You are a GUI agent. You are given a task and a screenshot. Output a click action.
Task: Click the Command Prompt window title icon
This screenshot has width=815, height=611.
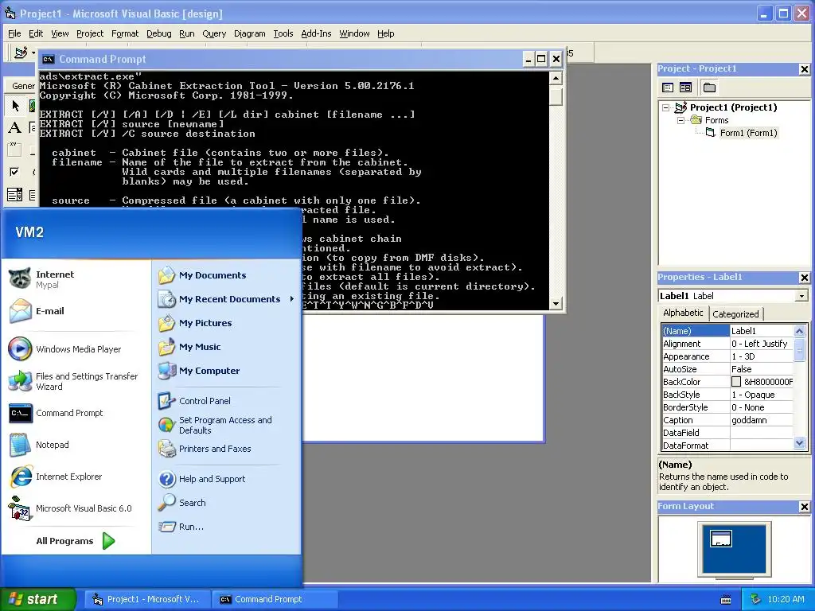coord(48,59)
